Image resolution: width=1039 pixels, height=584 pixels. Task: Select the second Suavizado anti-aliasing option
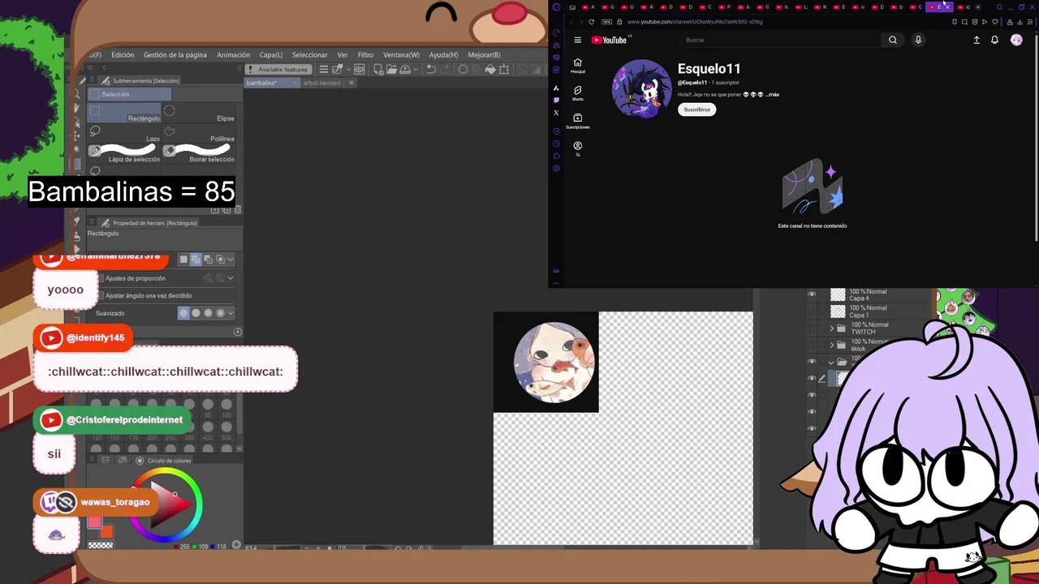196,313
